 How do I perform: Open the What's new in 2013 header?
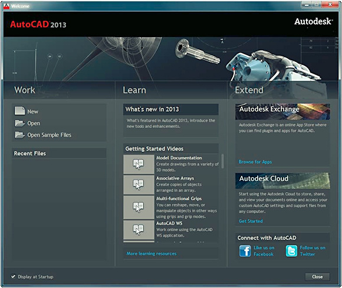click(171, 109)
